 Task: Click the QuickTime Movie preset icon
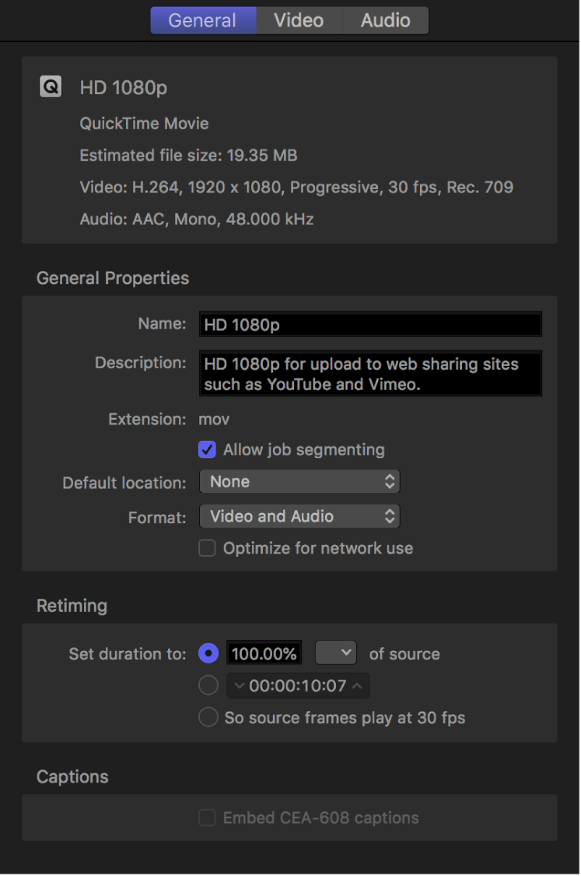[50, 86]
